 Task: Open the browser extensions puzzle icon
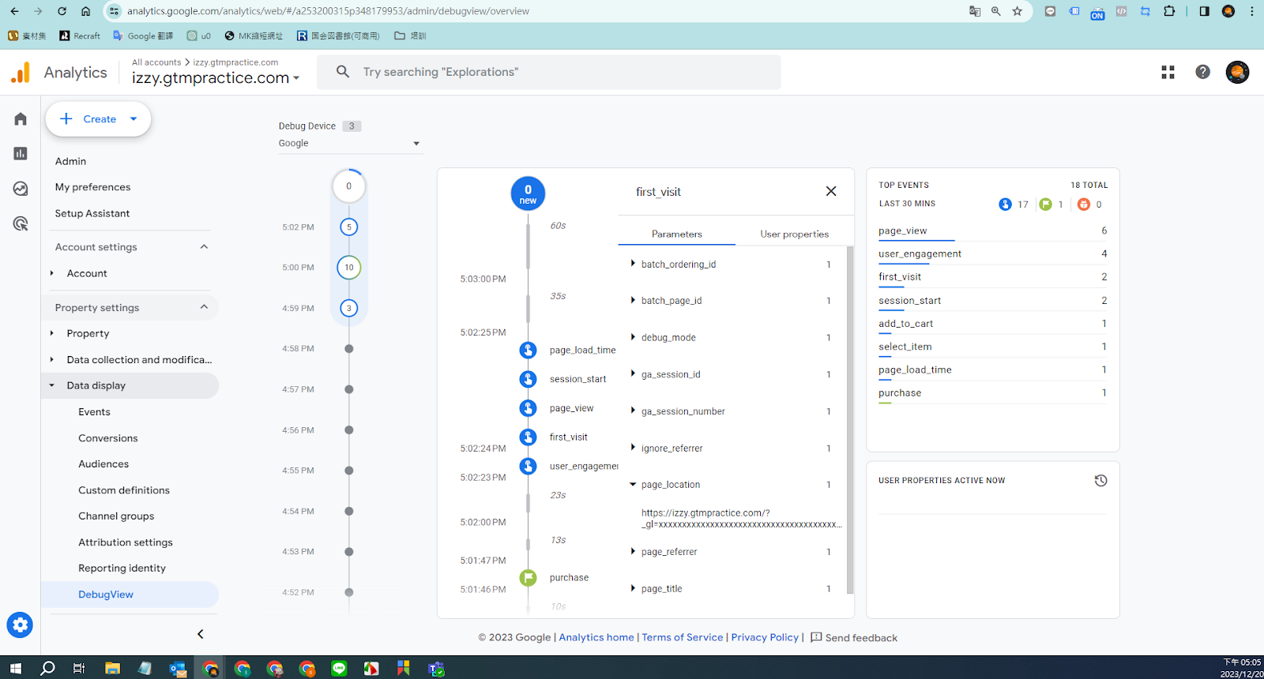[x=1169, y=11]
